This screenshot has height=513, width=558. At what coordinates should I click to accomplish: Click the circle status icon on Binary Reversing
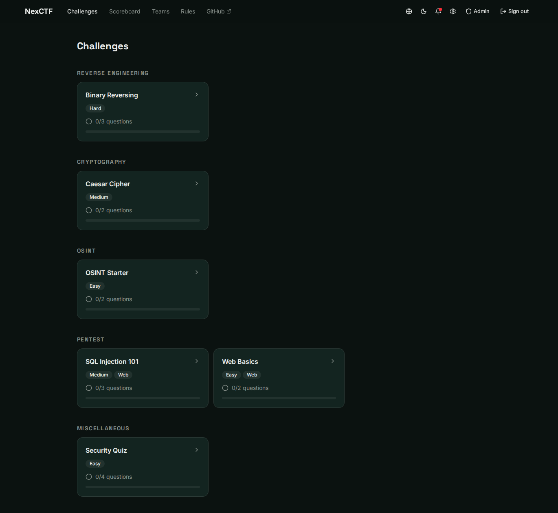(89, 121)
